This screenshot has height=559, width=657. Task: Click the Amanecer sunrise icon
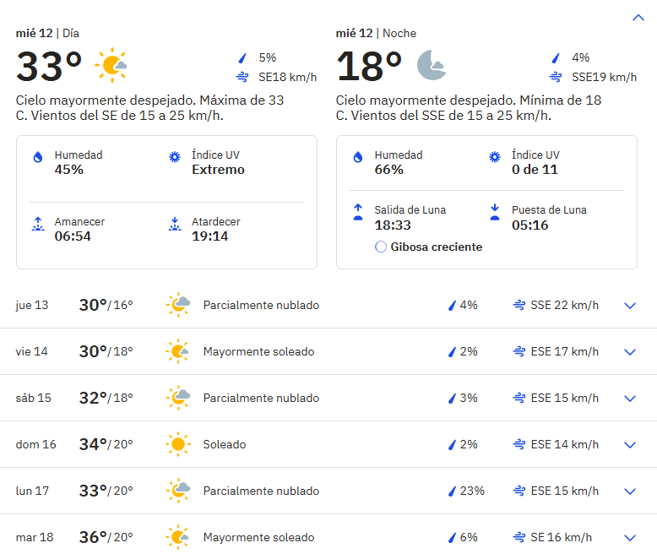(x=38, y=224)
